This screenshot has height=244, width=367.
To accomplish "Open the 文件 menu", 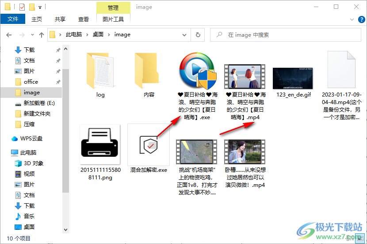I will (x=13, y=19).
